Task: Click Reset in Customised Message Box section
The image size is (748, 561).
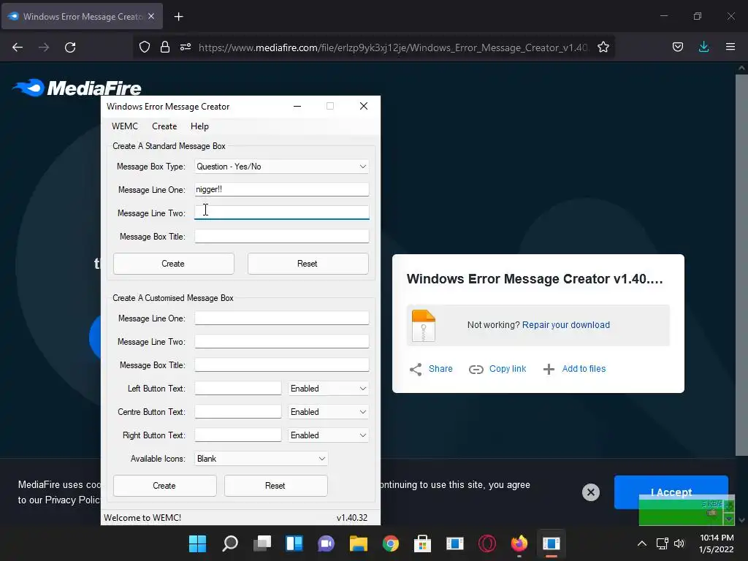Action: point(275,486)
